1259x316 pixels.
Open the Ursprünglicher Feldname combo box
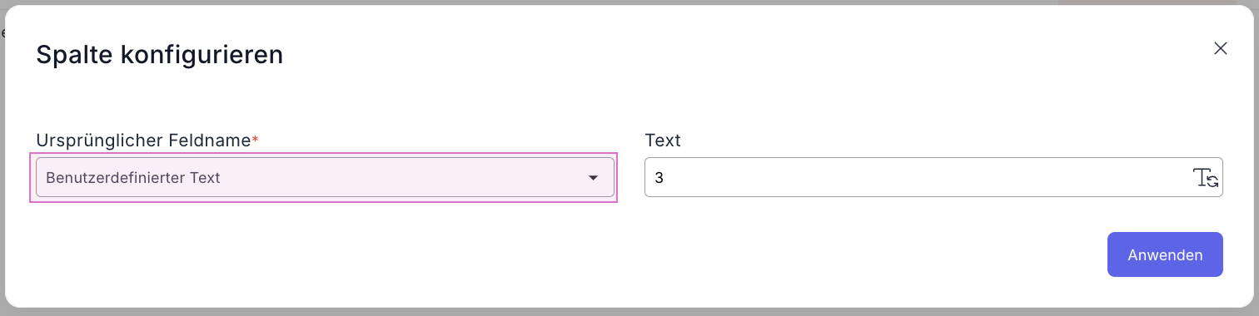coord(325,178)
